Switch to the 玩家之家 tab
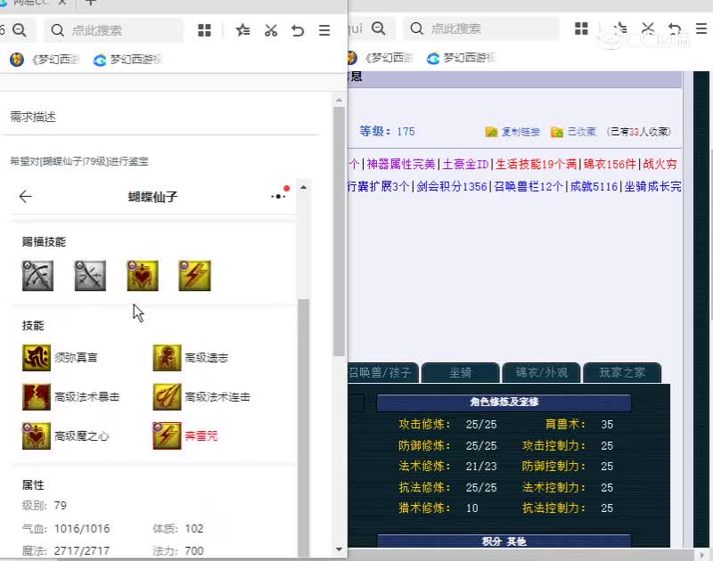The width and height of the screenshot is (713, 561). pos(622,373)
